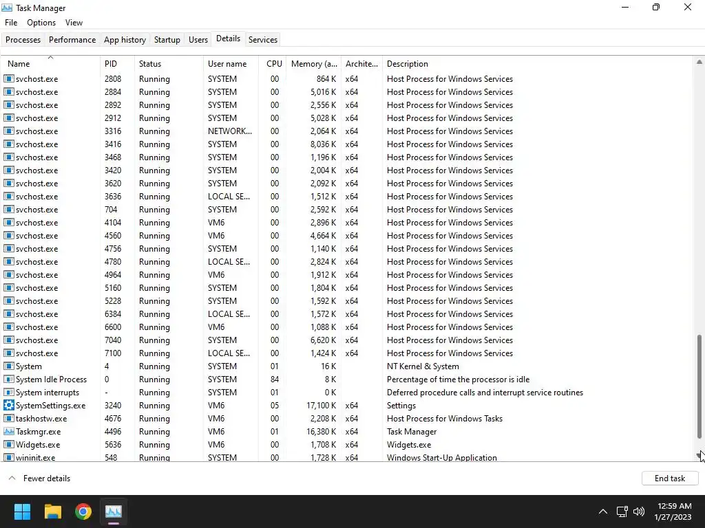Click Host Process for Windows Tasks description

click(x=445, y=419)
